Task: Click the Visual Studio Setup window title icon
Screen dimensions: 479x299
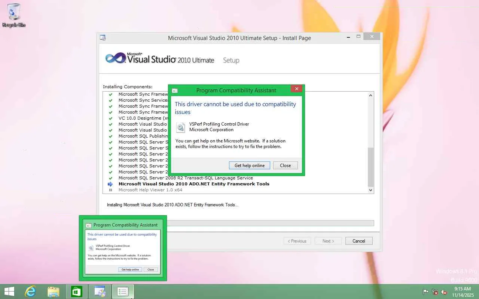Action: click(103, 38)
